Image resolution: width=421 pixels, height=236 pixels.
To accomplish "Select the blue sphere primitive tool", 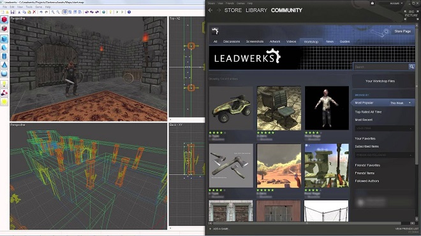I will tap(4, 73).
